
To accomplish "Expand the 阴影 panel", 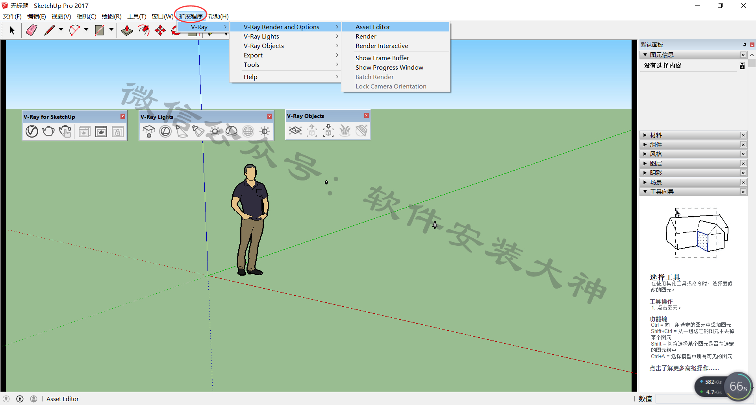I will click(645, 173).
